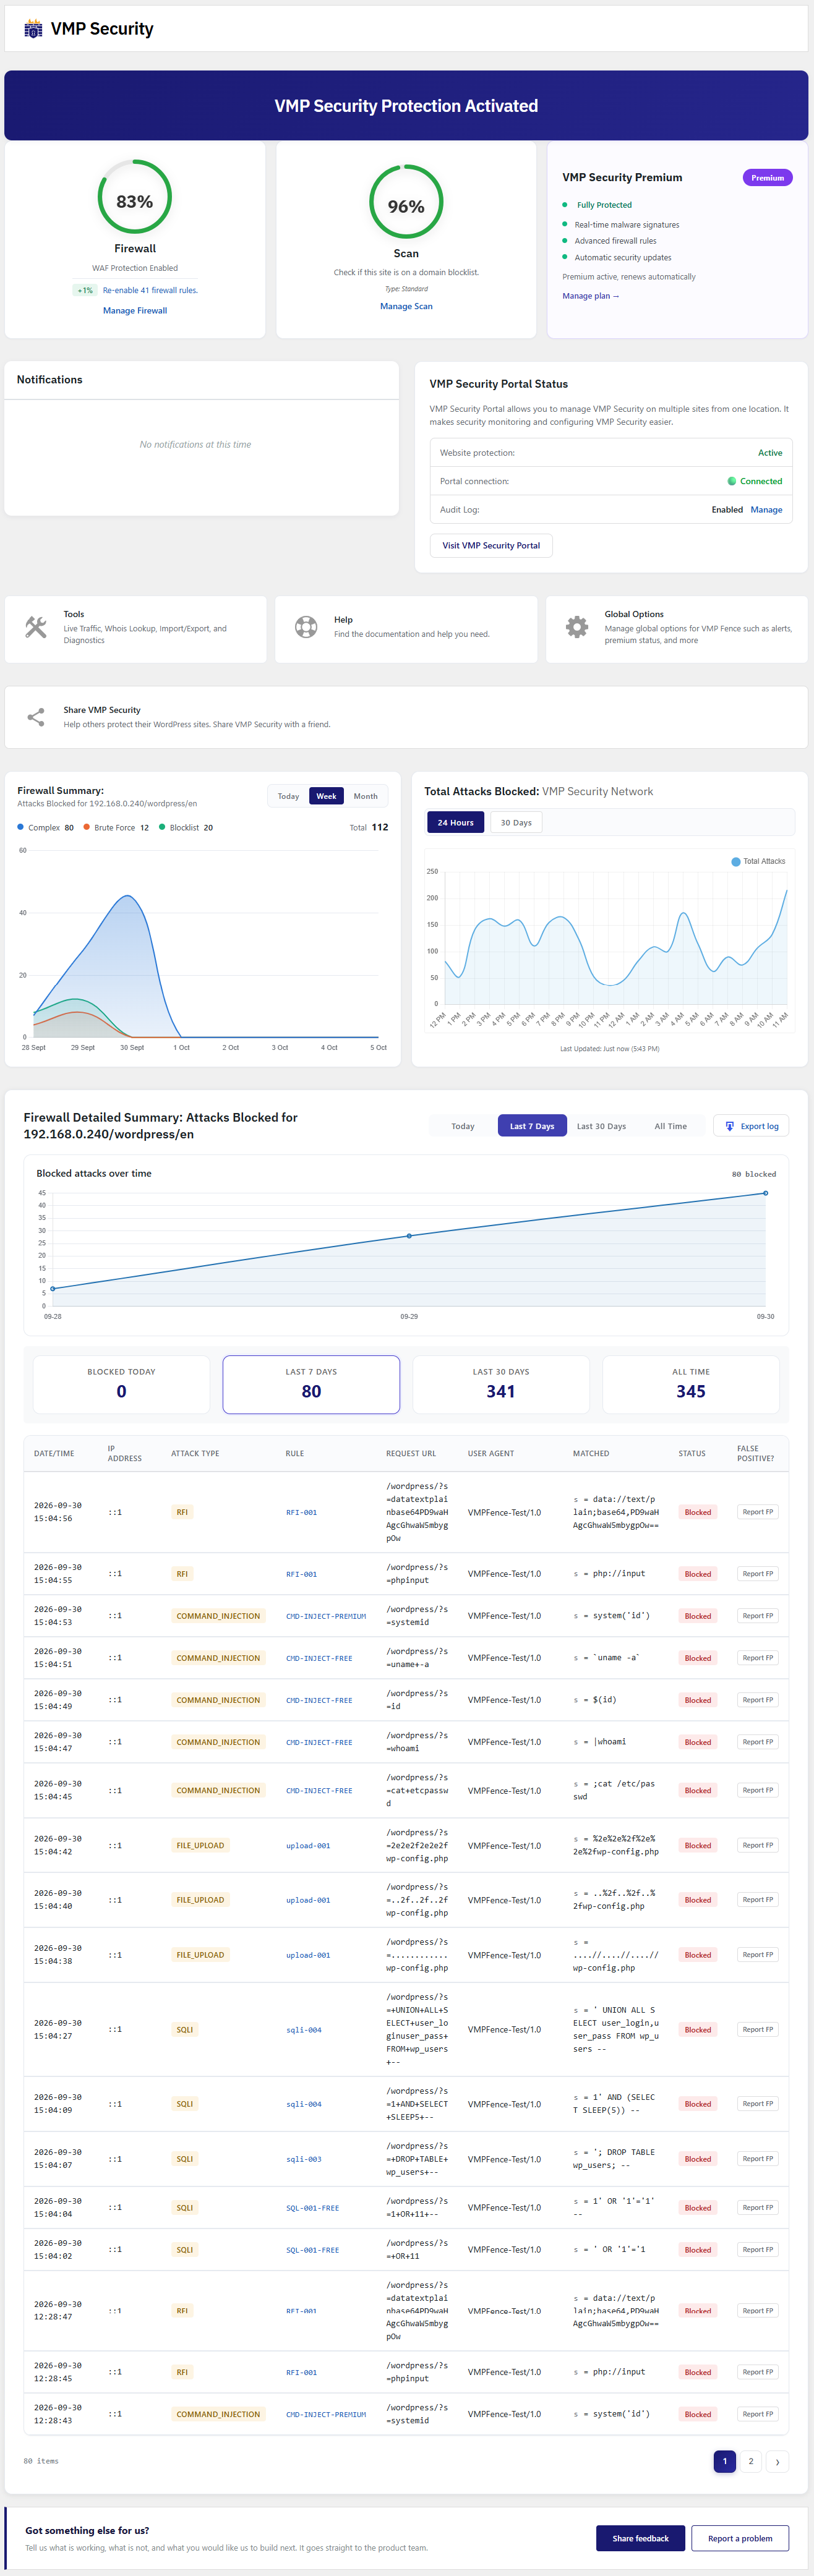The image size is (814, 2576).
Task: Switch Total Attacks Blocked to 30 Days
Action: tap(516, 822)
